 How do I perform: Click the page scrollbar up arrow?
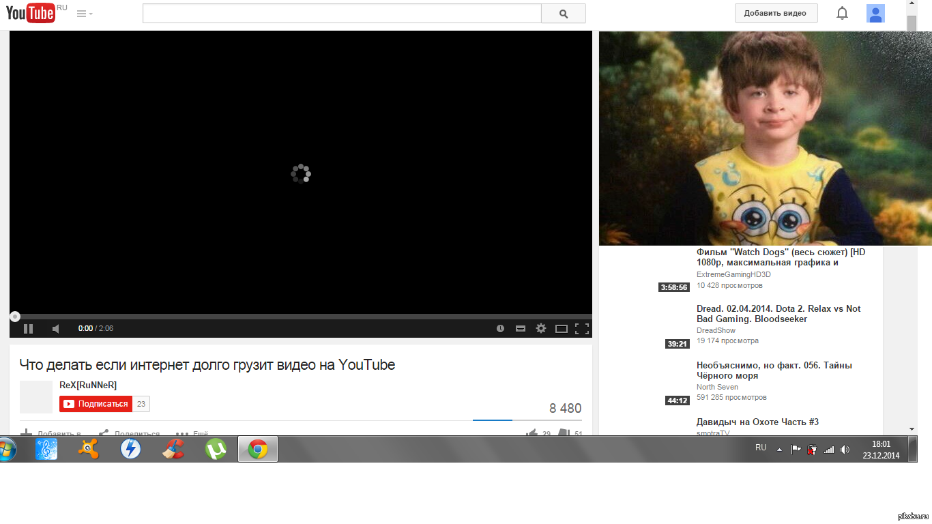[912, 5]
